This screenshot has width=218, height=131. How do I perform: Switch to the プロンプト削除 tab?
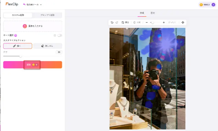(47, 15)
